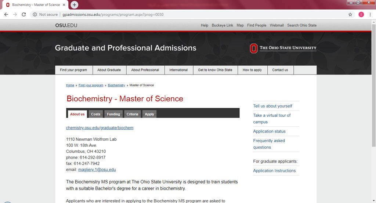Go back using the browser back arrow
Screen dimensions: 376x203
pos(6,15)
